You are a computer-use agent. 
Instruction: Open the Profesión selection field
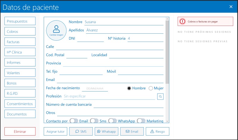(x=109, y=97)
